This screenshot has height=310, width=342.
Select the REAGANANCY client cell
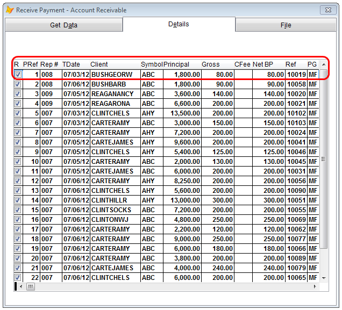click(115, 94)
